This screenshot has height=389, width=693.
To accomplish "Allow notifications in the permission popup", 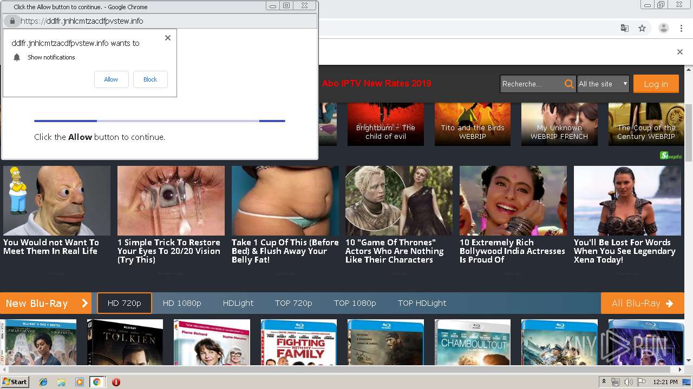I will tap(111, 79).
